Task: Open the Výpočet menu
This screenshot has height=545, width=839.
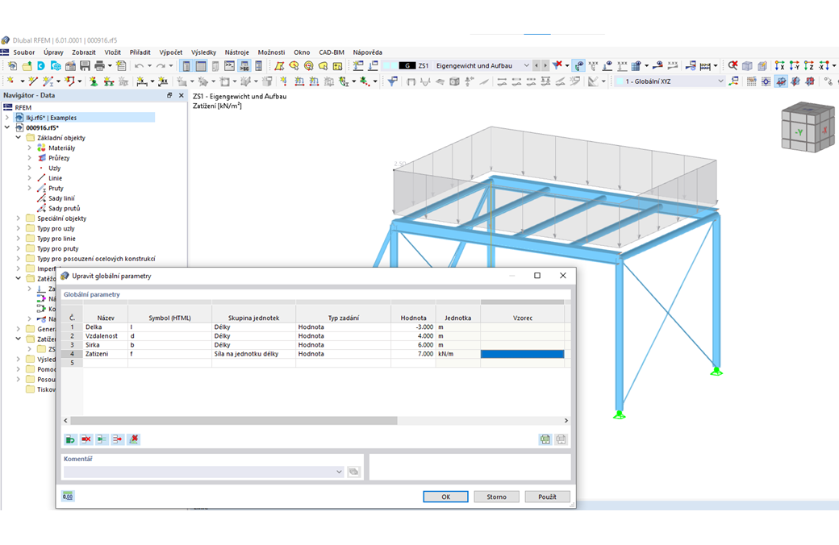Action: pyautogui.click(x=171, y=52)
